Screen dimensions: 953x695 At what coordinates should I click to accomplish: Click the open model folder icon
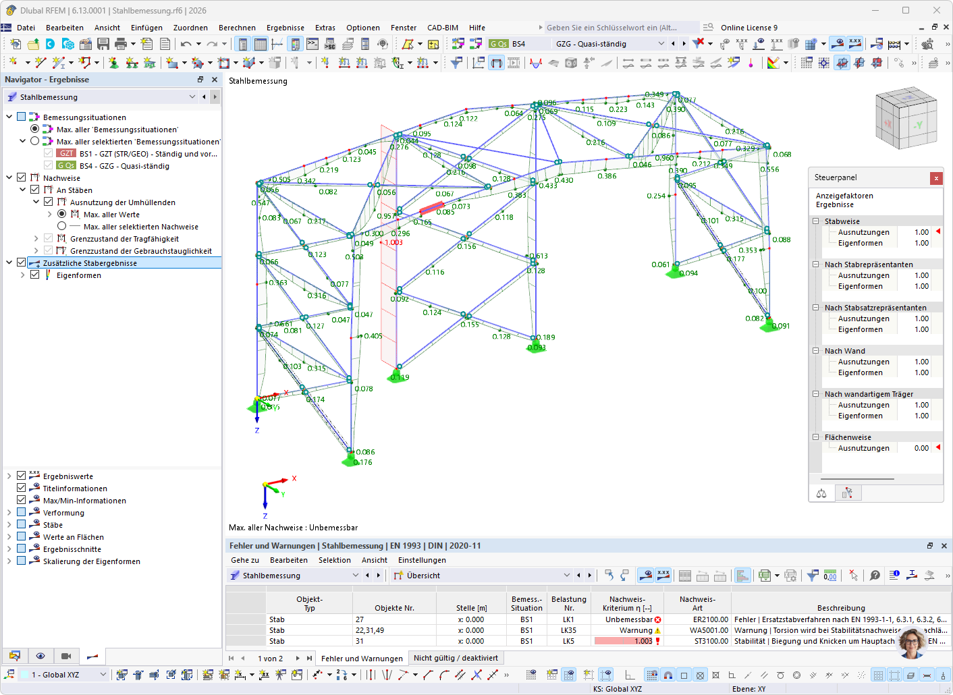click(33, 44)
